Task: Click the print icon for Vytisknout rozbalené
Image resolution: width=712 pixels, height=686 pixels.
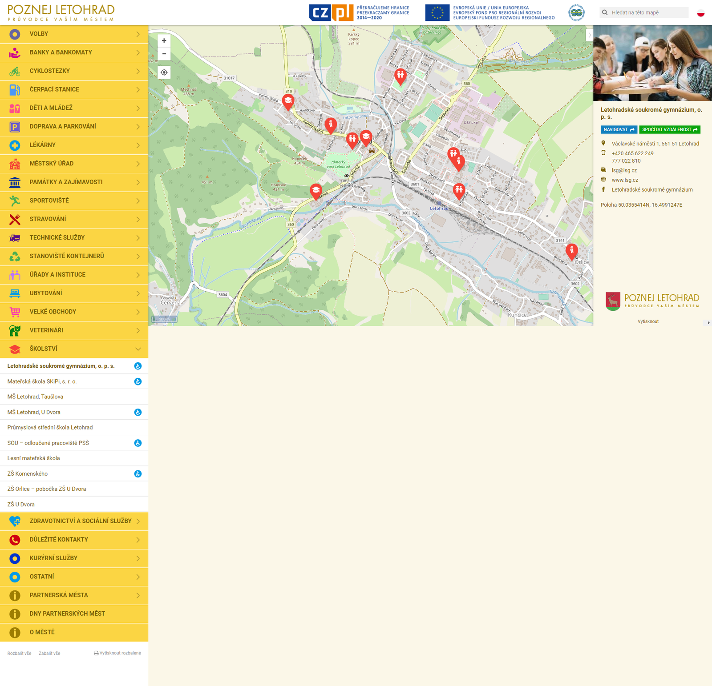Action: (x=96, y=653)
